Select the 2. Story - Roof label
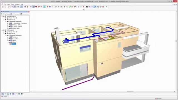 point(16,28)
